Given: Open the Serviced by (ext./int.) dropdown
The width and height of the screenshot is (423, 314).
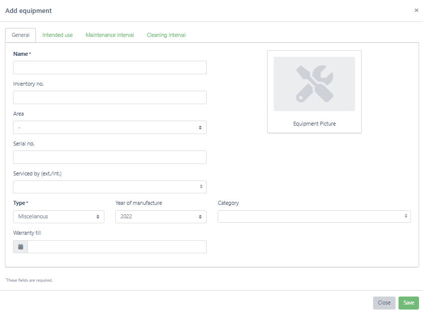Looking at the screenshot, I should [110, 187].
